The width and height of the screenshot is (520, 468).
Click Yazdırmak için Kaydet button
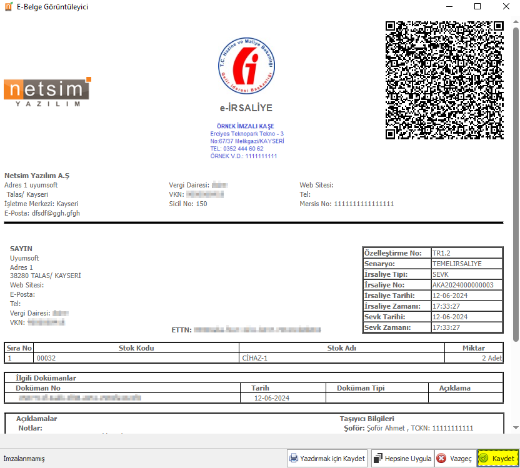tap(327, 459)
